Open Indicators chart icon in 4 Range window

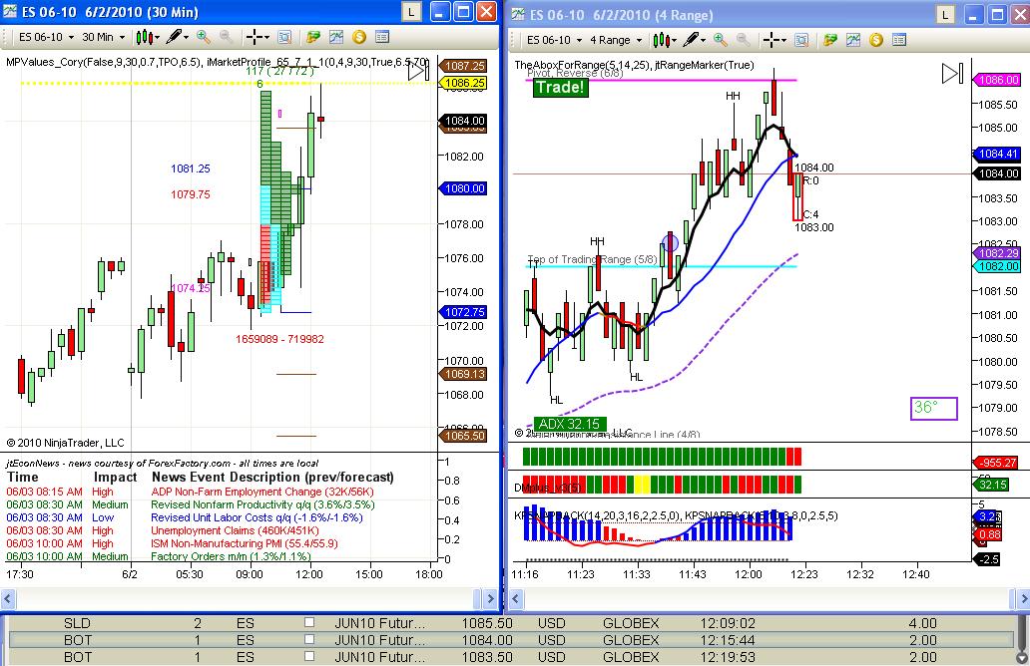point(853,40)
